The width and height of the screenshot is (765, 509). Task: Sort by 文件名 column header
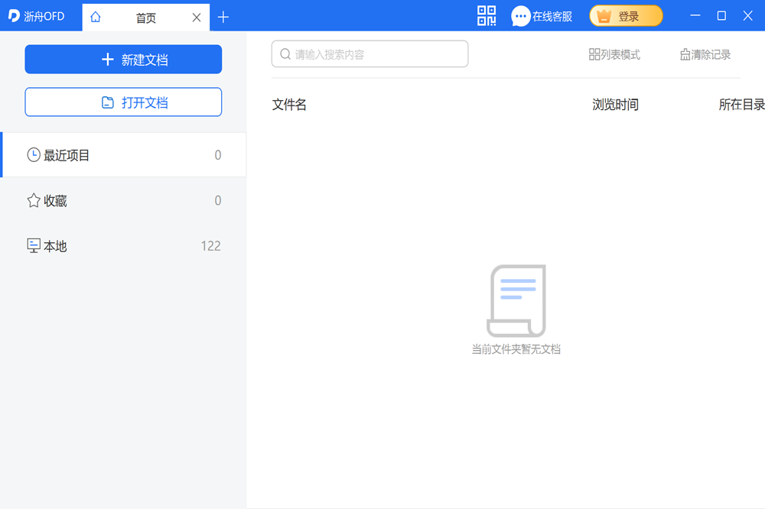click(289, 105)
